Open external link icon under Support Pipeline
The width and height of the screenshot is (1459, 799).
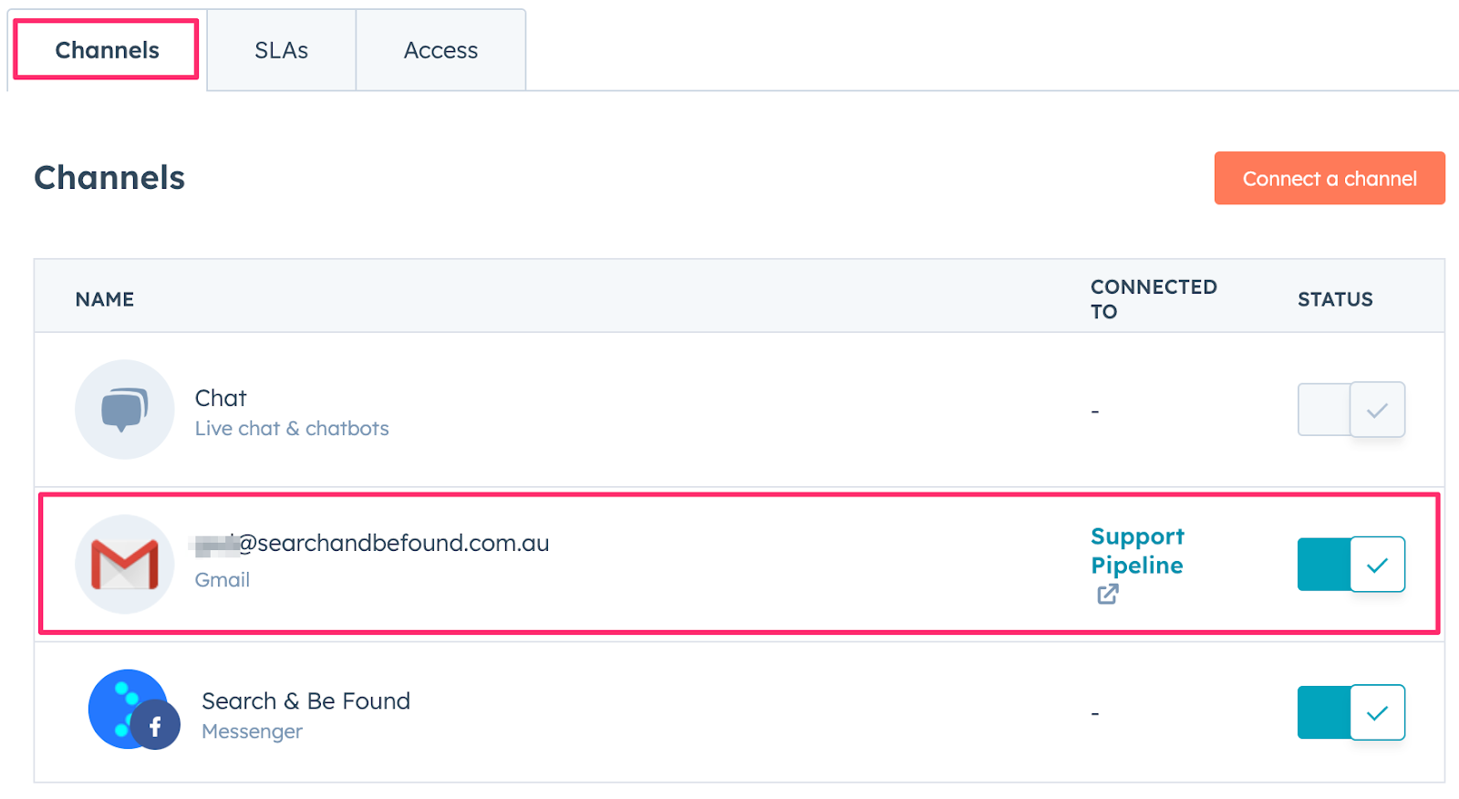(1107, 595)
